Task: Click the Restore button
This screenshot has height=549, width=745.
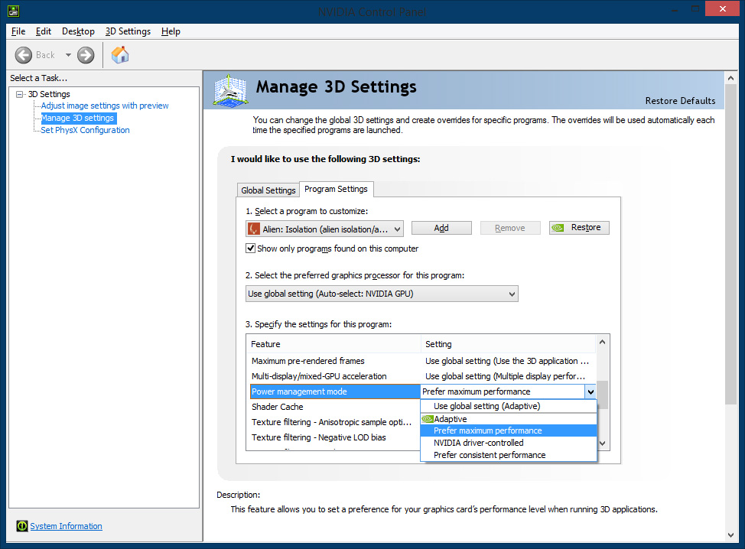Action: [x=579, y=228]
